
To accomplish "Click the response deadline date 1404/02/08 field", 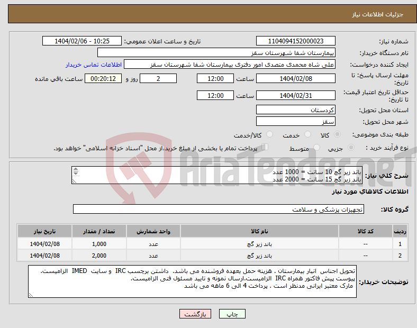I will pyautogui.click(x=295, y=79).
